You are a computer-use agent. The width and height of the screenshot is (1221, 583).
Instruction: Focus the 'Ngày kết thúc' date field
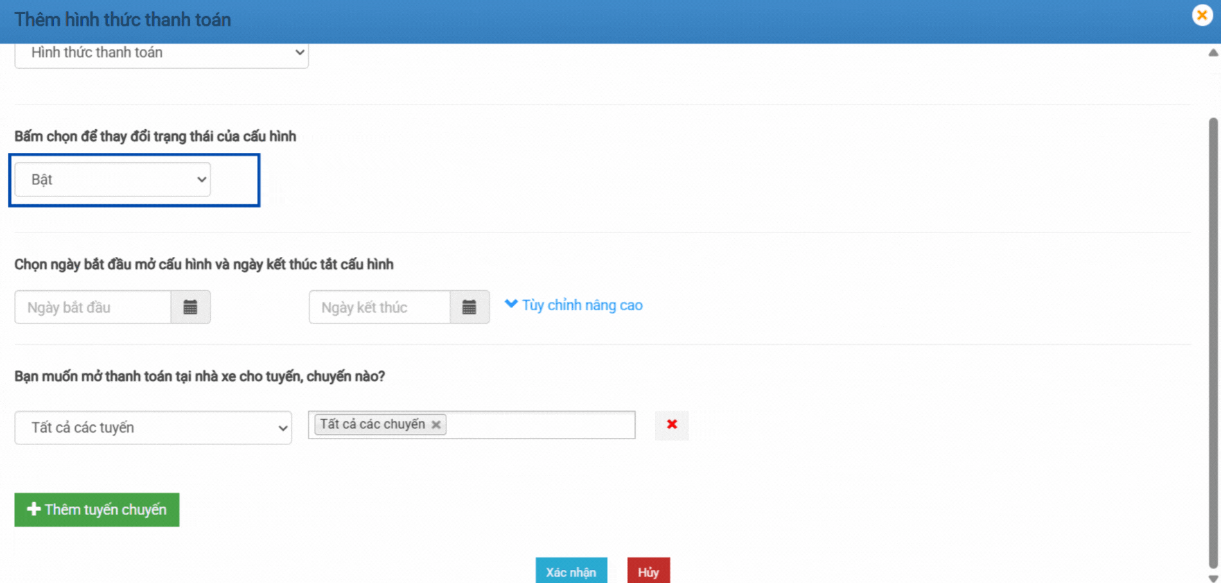(x=379, y=308)
